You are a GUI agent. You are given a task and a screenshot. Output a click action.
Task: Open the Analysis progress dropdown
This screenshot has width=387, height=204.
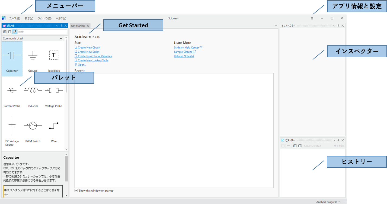pos(328,202)
